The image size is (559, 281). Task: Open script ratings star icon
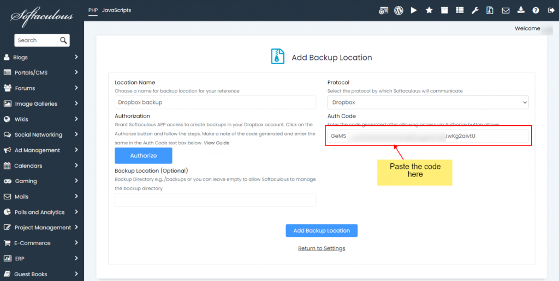[429, 10]
